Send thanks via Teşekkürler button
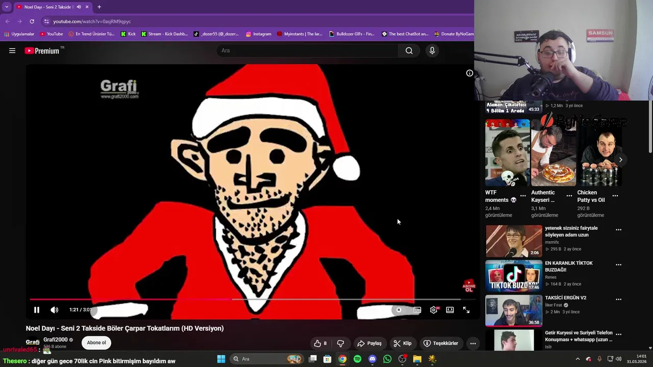Screen dimensions: 653x367 pos(441,343)
